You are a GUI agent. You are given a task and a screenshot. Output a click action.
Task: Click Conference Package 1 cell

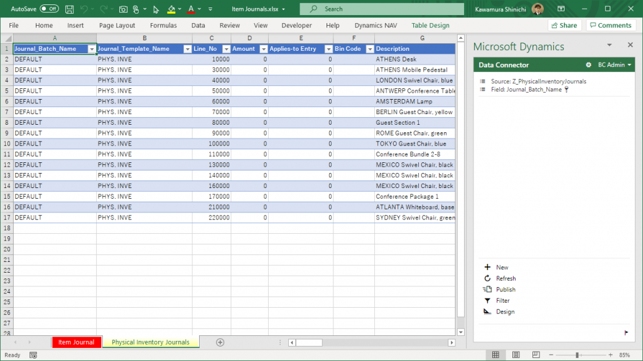414,196
